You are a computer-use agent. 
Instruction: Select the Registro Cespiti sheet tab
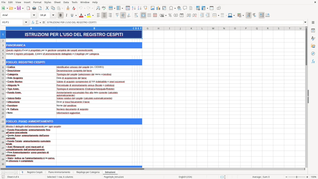pos(35,172)
